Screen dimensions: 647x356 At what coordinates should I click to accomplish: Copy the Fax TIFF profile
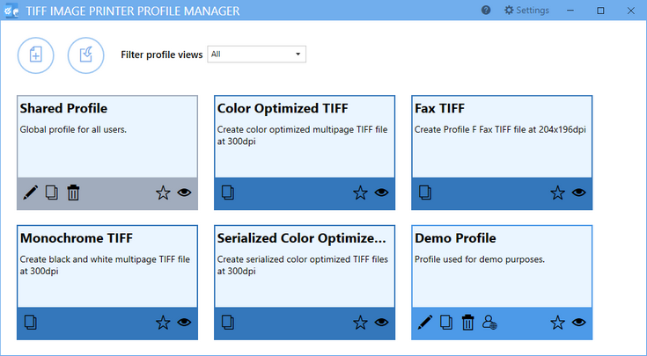[425, 193]
